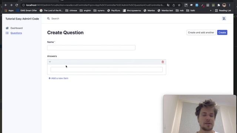This screenshot has height=133, width=237.
Task: Open the Инструменты bookmark
Action: click(132, 11)
